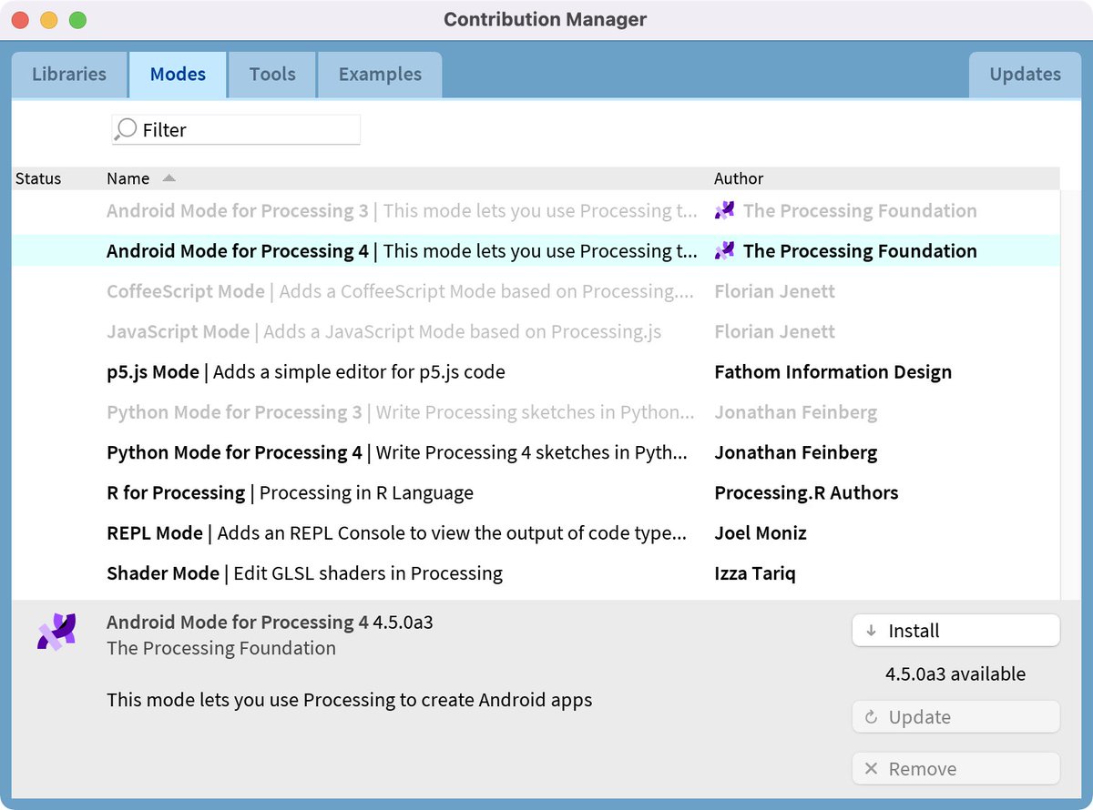Click the large Processing logo in details panel
Viewport: 1093px width, 810px height.
[x=56, y=633]
